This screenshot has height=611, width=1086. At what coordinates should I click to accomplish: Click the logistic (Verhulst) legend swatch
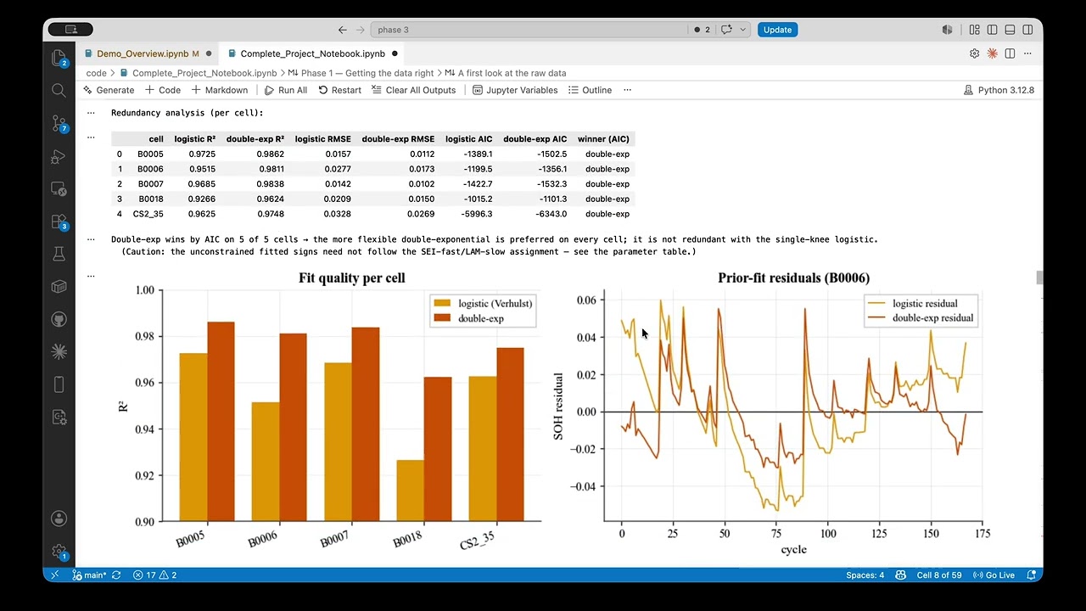click(443, 303)
